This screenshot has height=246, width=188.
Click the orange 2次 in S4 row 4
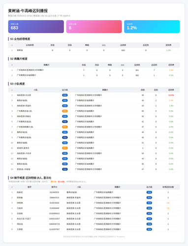coord(168,208)
